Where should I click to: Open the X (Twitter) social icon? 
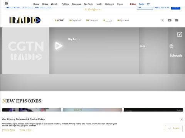click(163, 20)
